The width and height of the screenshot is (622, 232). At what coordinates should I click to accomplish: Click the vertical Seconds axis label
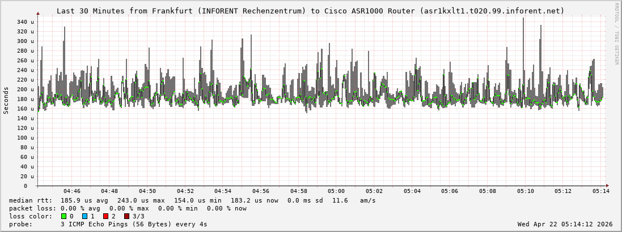coord(6,101)
